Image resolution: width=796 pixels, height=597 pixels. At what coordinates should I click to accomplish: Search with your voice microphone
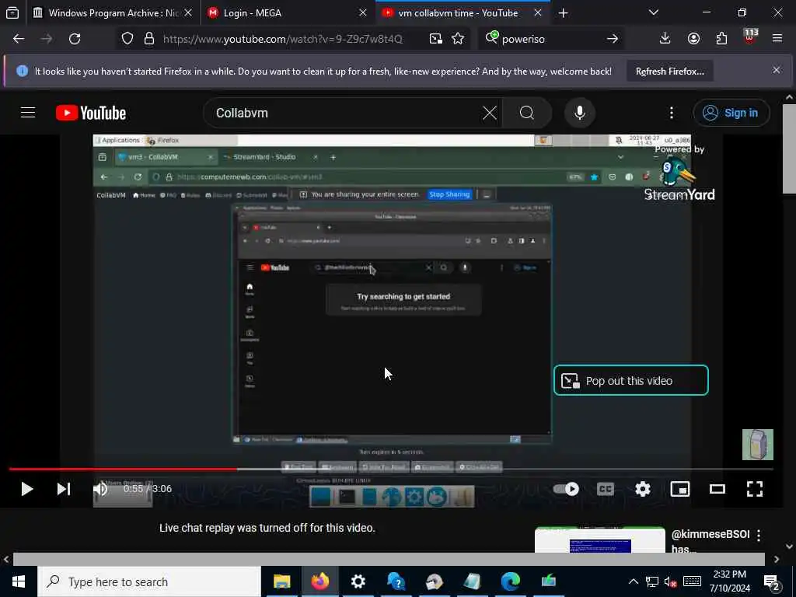pyautogui.click(x=580, y=113)
